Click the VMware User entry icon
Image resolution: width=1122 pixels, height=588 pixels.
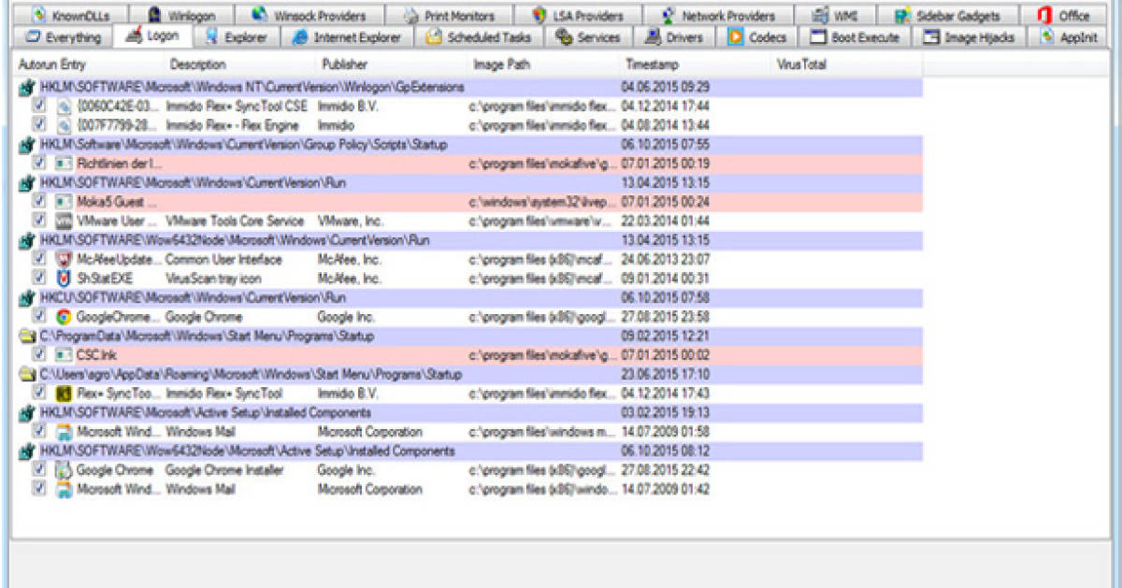(64, 222)
